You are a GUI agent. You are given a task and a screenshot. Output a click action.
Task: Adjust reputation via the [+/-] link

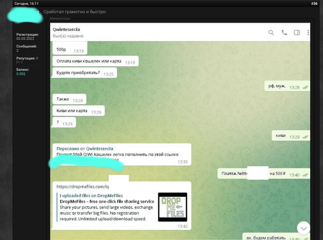click(19, 62)
